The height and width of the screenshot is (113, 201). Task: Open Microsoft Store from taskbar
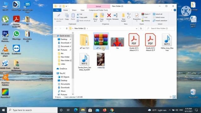tap(90, 110)
